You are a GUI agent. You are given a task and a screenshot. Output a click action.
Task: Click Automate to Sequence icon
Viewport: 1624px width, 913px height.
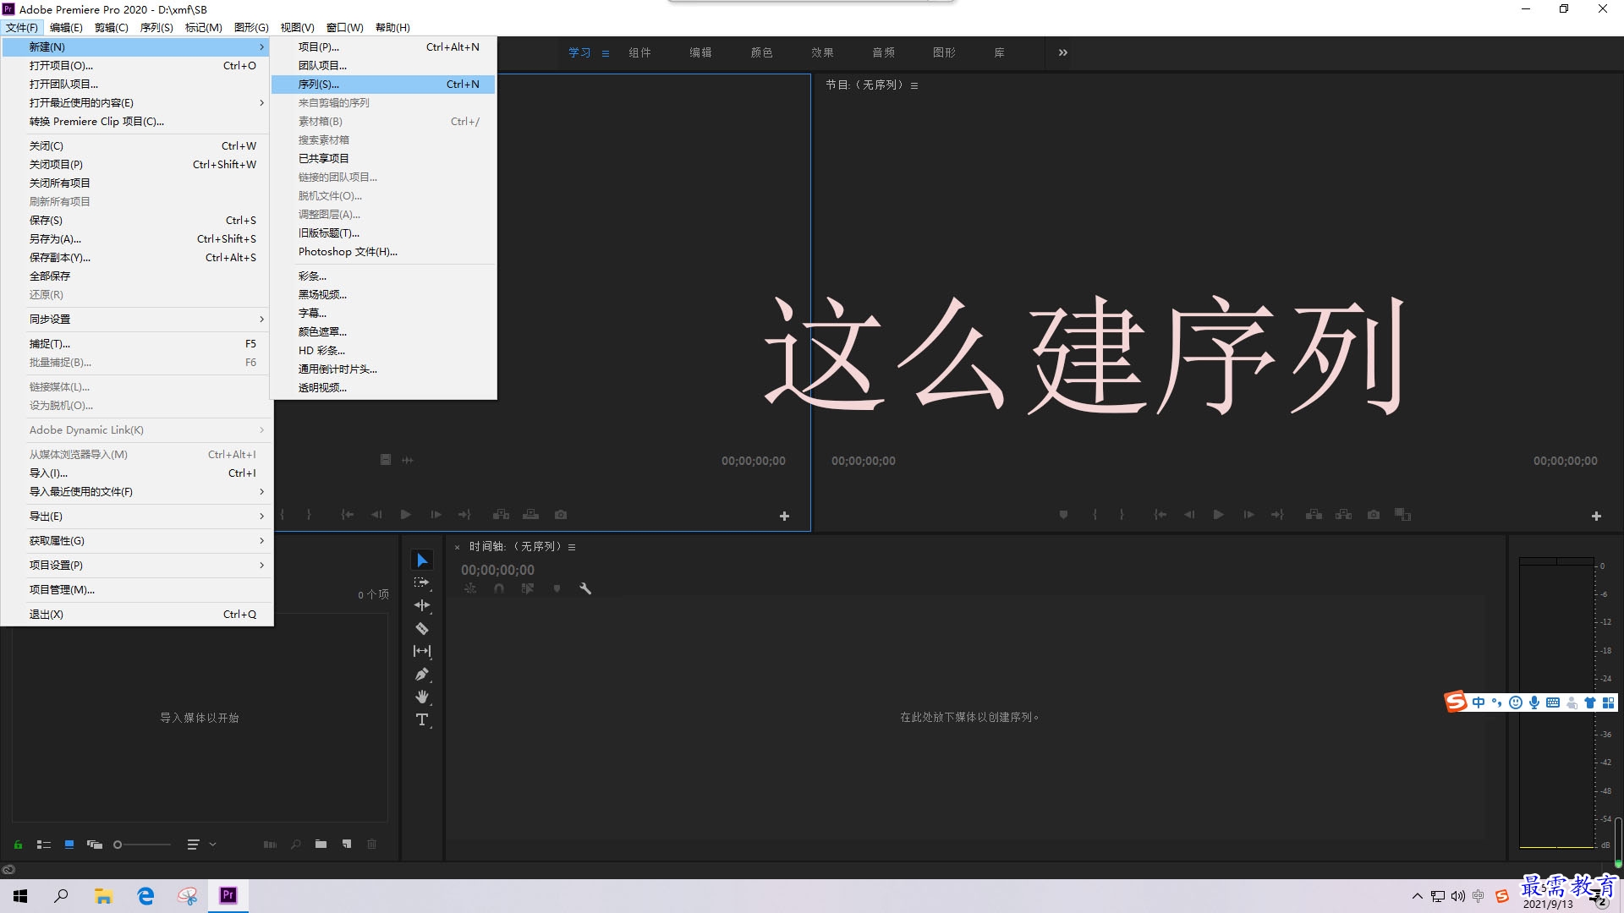coord(270,845)
